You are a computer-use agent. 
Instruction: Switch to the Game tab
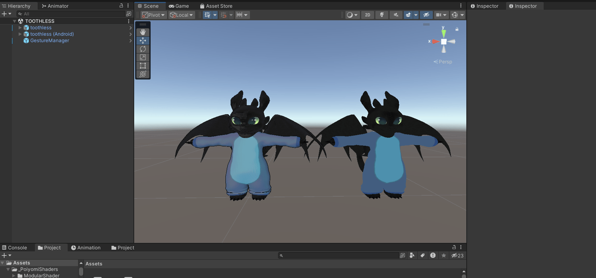tap(179, 6)
